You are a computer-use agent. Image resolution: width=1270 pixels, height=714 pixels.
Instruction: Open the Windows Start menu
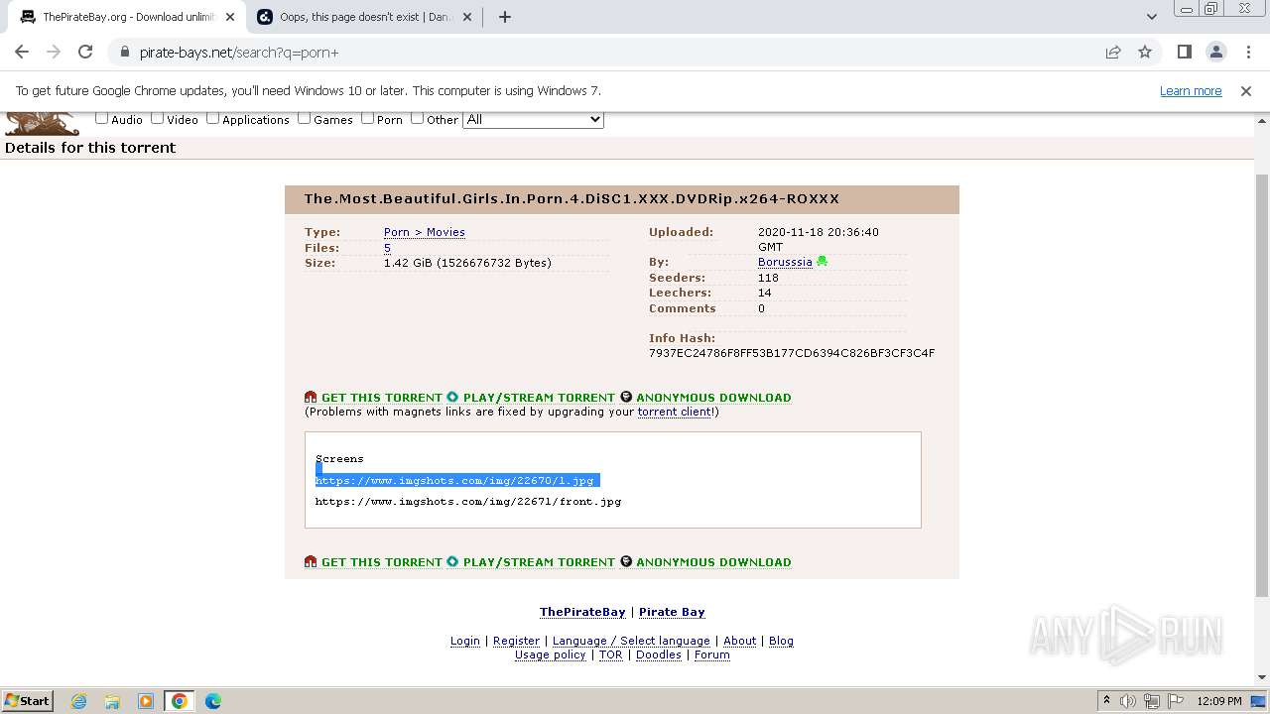tap(28, 700)
